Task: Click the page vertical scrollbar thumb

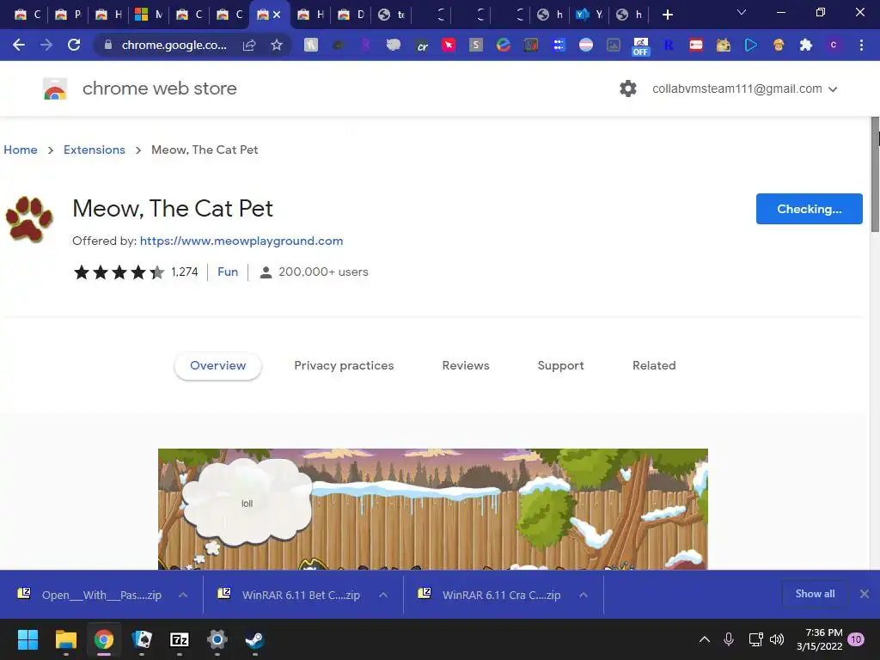Action: coord(875,174)
